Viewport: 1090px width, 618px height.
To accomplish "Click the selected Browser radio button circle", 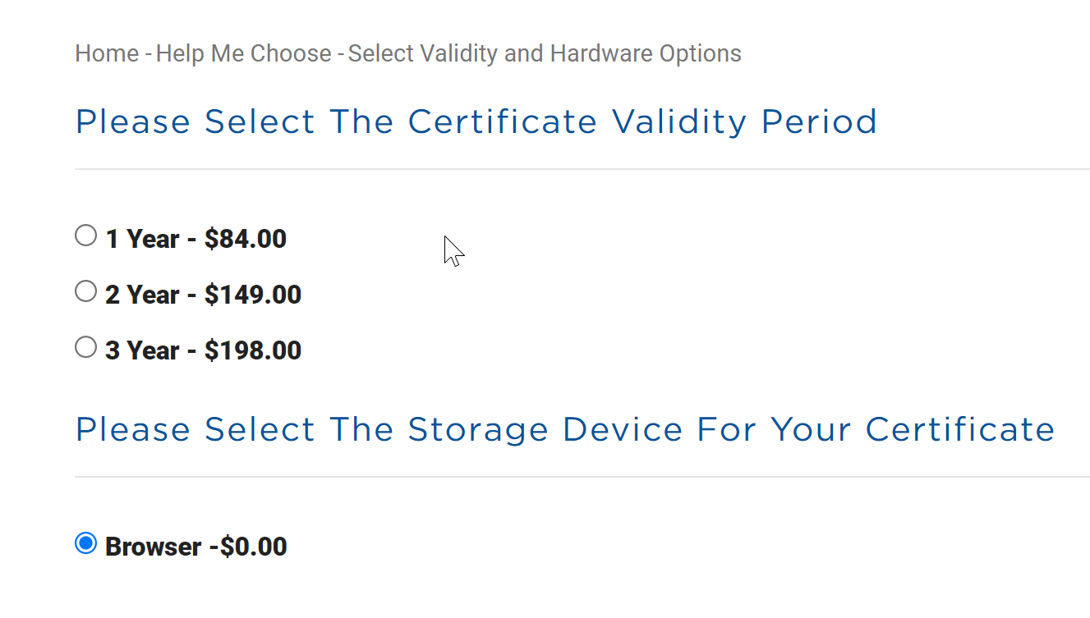I will (x=85, y=543).
